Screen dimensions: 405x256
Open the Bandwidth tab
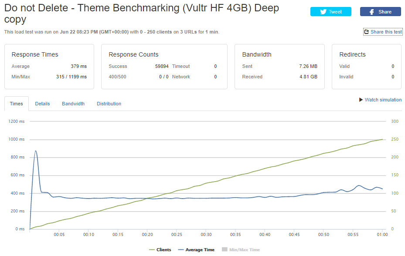tap(73, 104)
